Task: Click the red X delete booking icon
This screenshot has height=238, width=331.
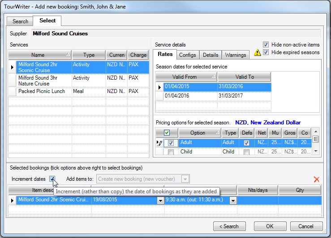Action: [317, 179]
